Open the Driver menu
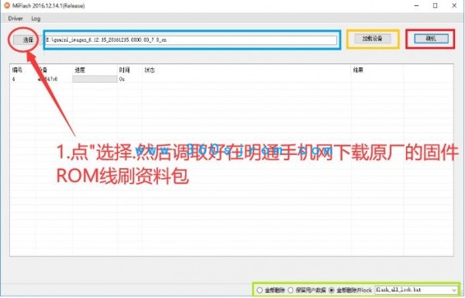The width and height of the screenshot is (465, 298). click(x=15, y=19)
